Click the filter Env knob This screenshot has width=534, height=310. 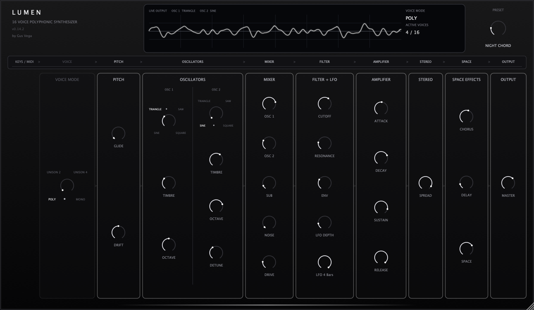[325, 183]
